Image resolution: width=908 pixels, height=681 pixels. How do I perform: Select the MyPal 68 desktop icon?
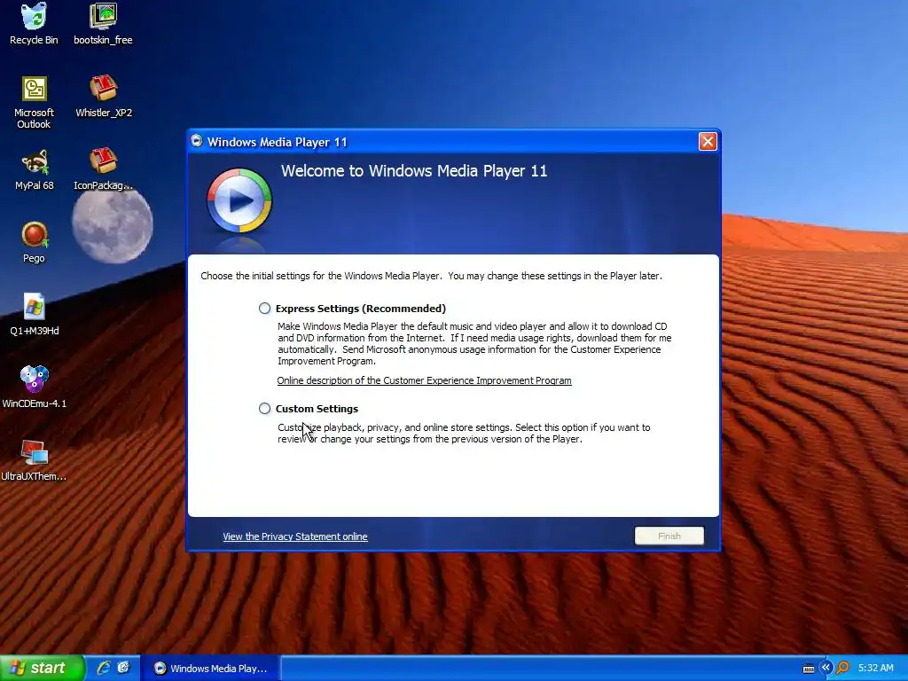[35, 169]
